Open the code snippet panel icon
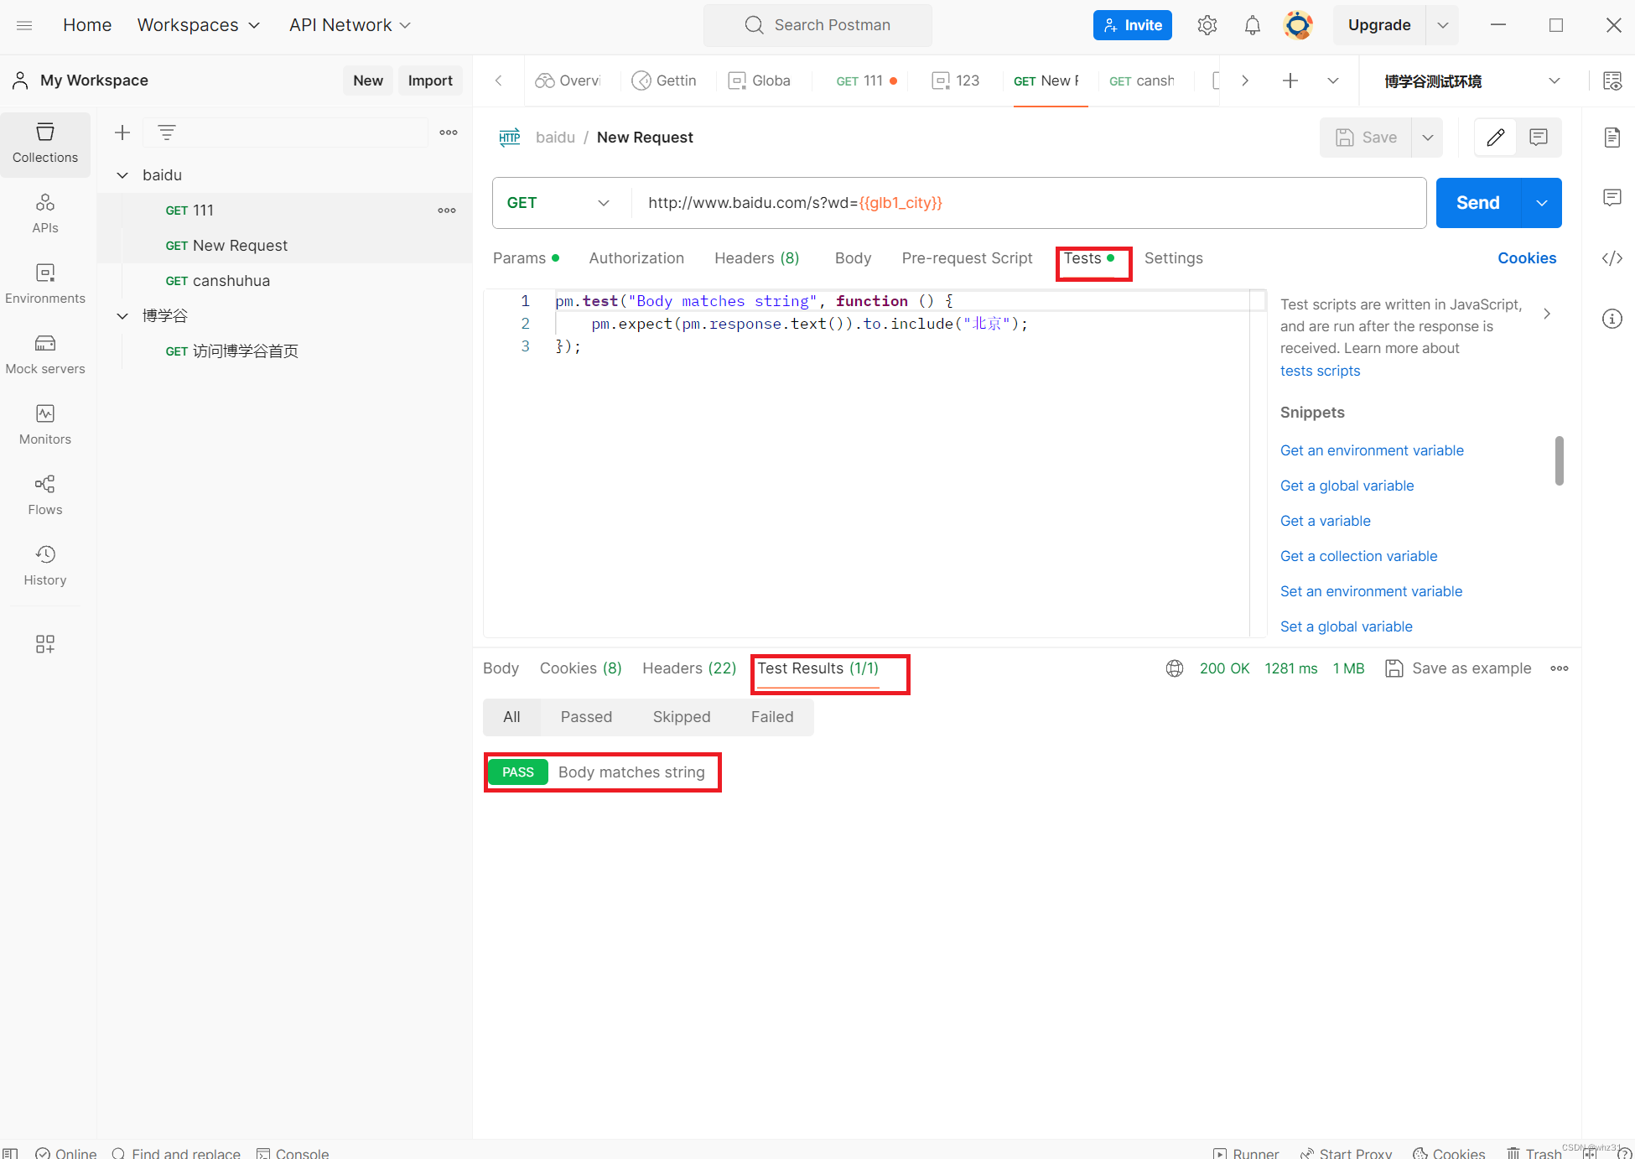 1612,258
